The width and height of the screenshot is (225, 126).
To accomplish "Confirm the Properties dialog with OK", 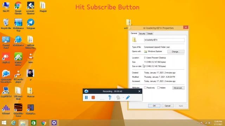I will 154,106.
